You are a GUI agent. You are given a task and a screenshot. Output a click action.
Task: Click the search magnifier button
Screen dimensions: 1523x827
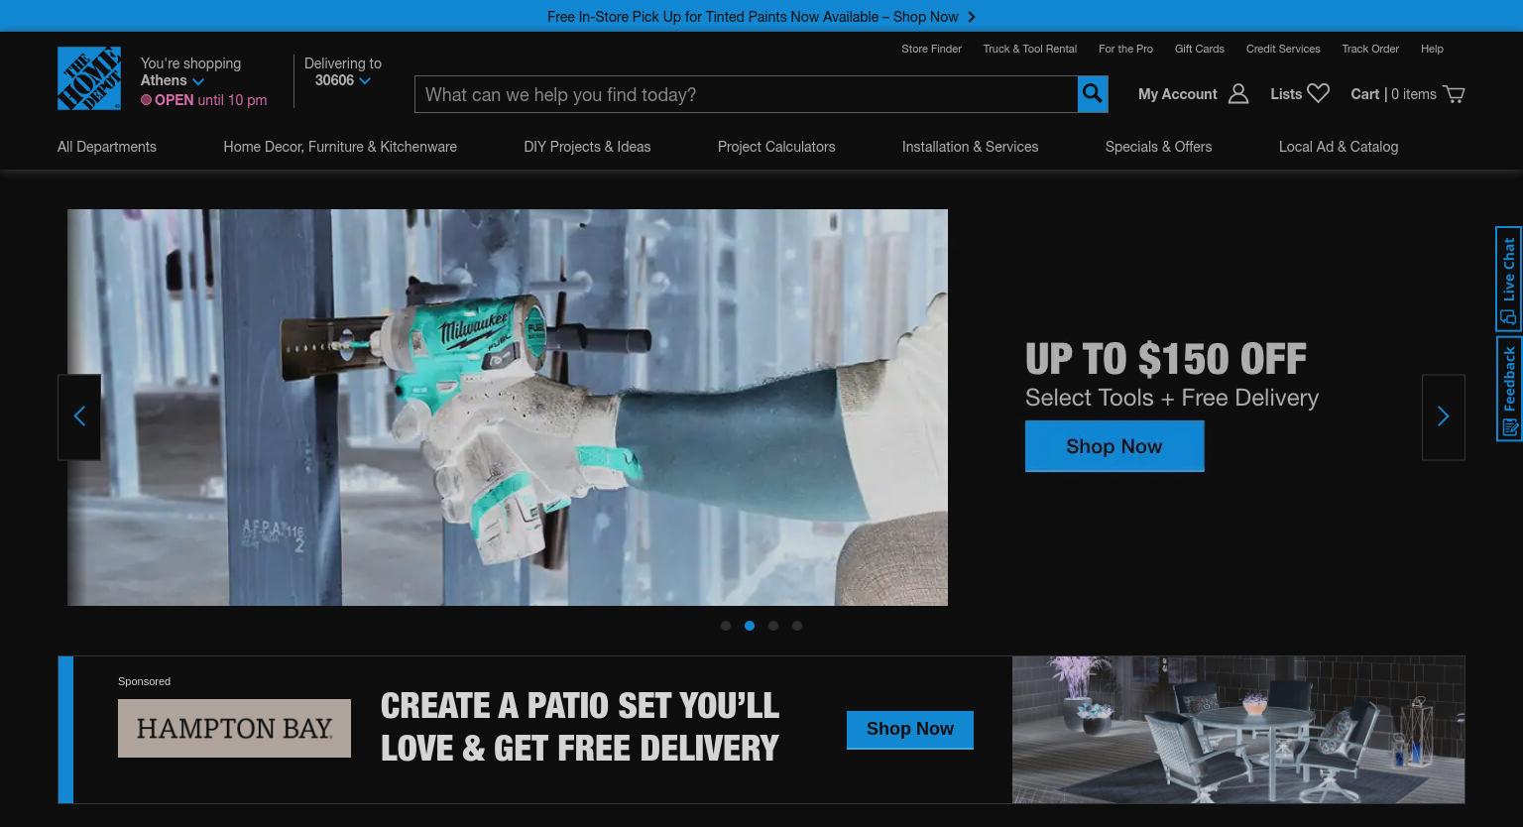click(1093, 94)
